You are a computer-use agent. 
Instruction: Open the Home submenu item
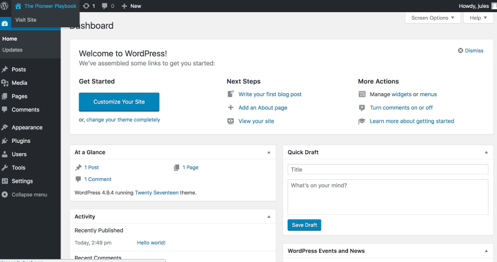10,39
